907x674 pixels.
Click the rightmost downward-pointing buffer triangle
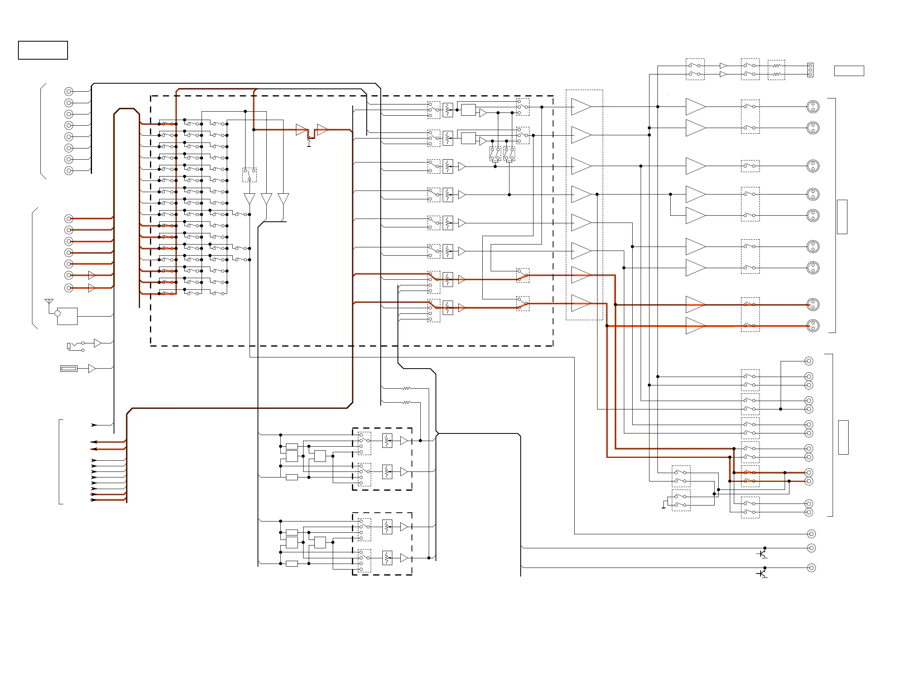(283, 199)
